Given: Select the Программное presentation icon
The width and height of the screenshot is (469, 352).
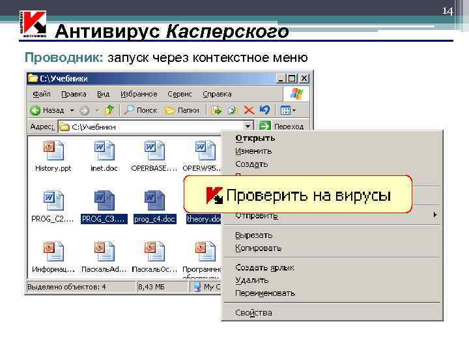Looking at the screenshot, I should click(x=205, y=251).
